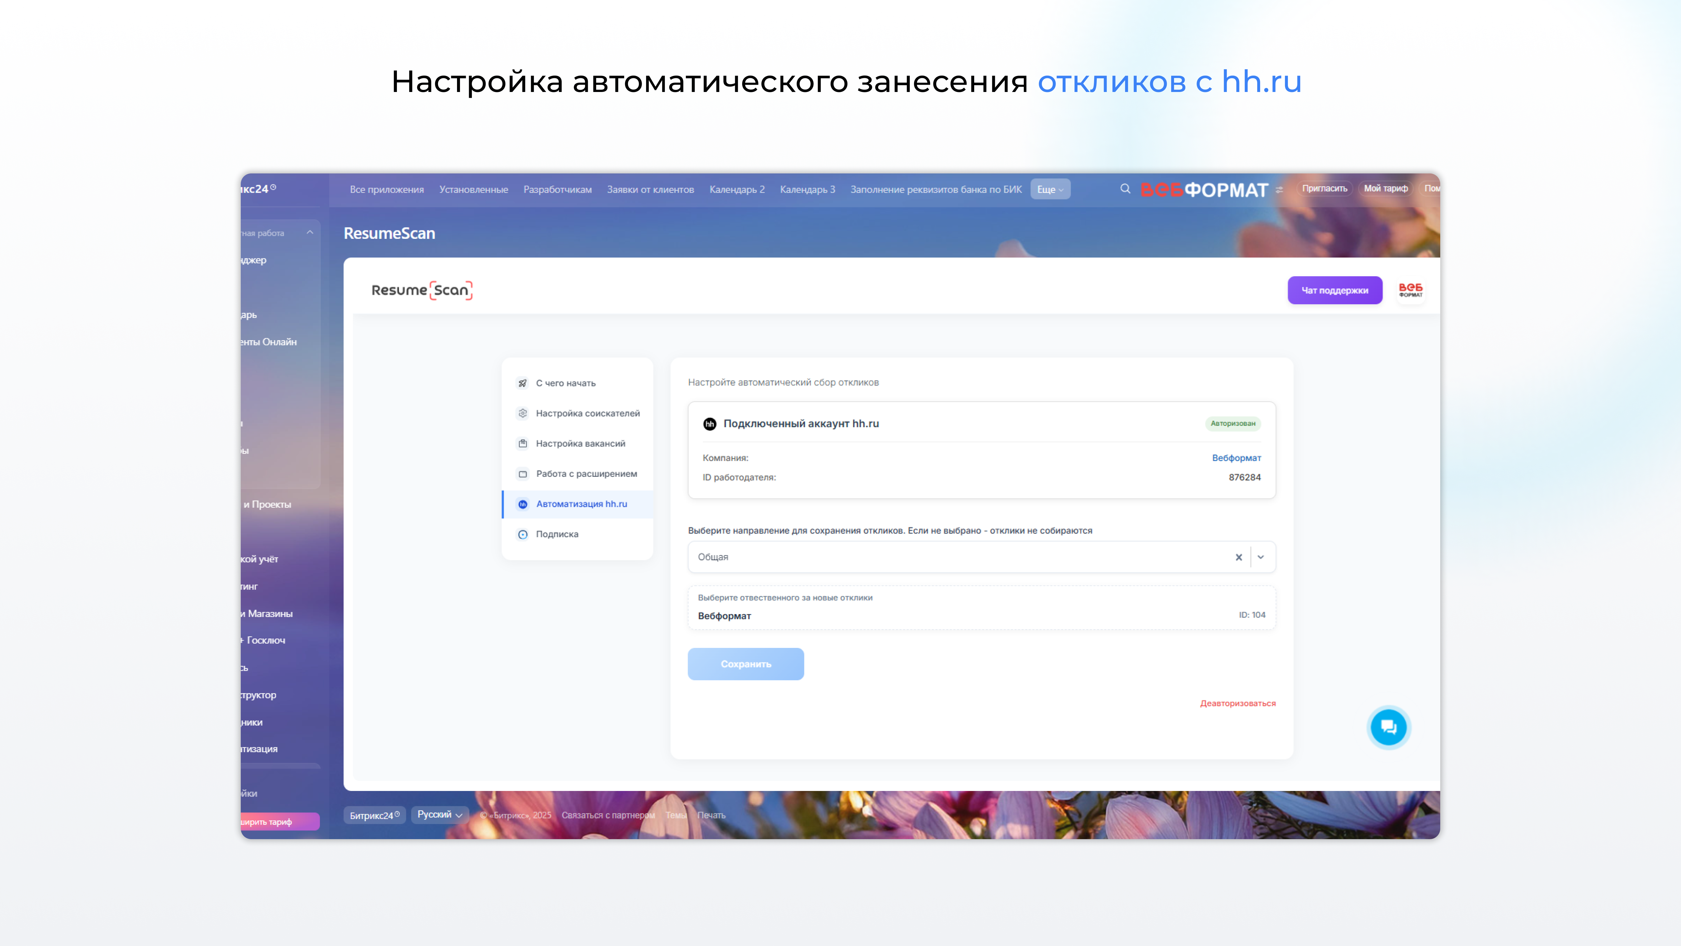Screen dimensions: 1681x946
Task: Open 'Автоматизация hh.ru' menu item
Action: (581, 504)
